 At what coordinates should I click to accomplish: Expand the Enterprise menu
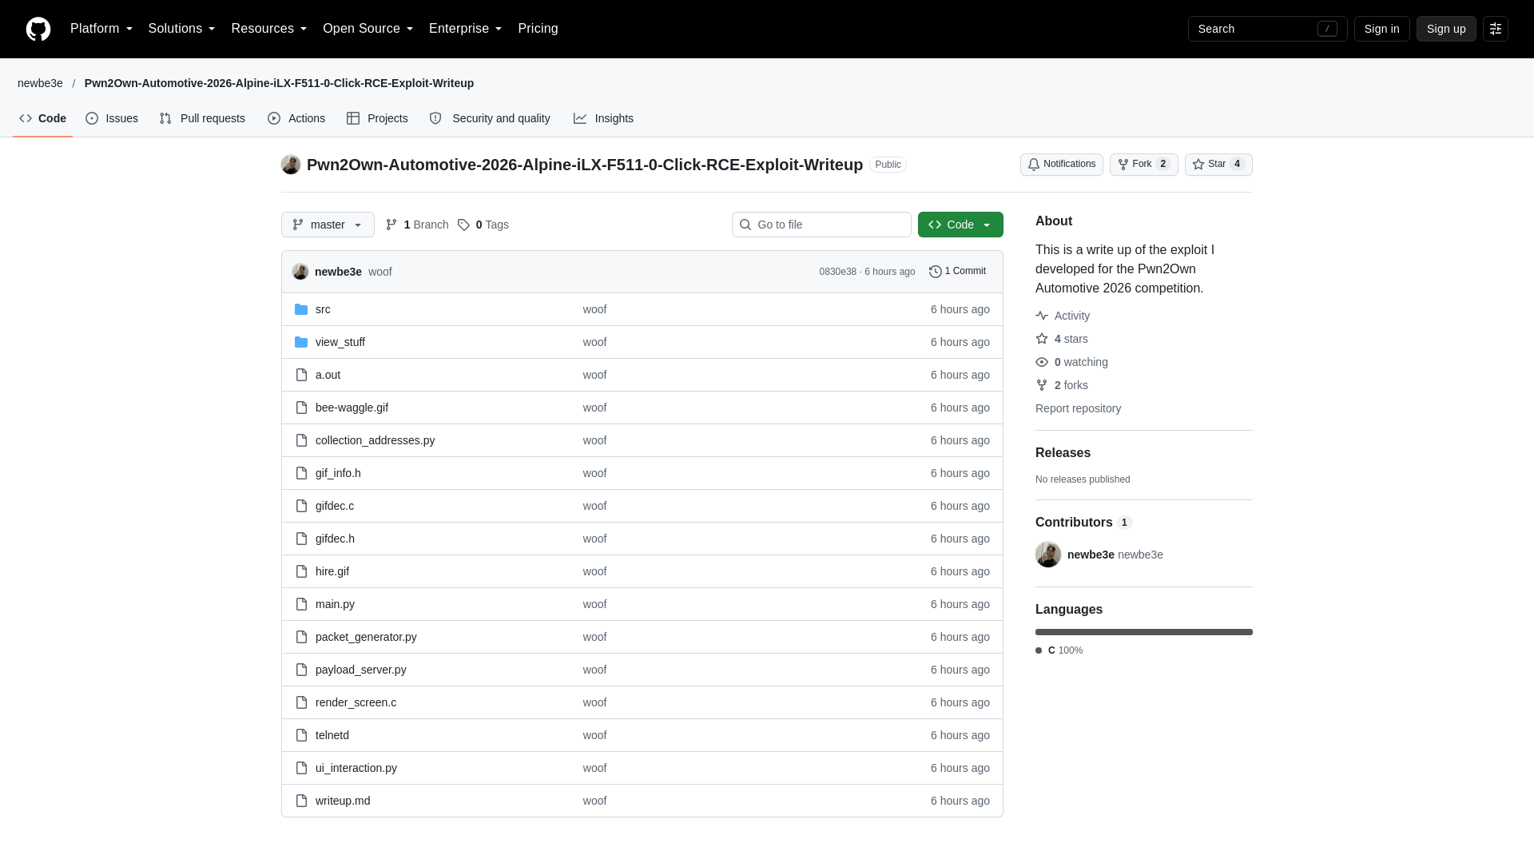click(x=466, y=29)
